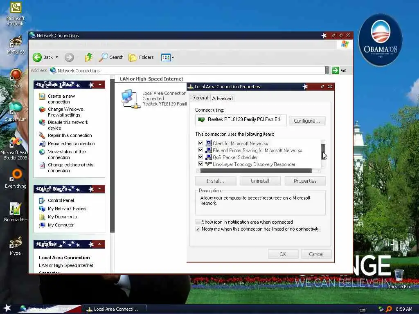This screenshot has height=314, width=419.
Task: Click the Obama '08 desktop logo
Action: 380,40
